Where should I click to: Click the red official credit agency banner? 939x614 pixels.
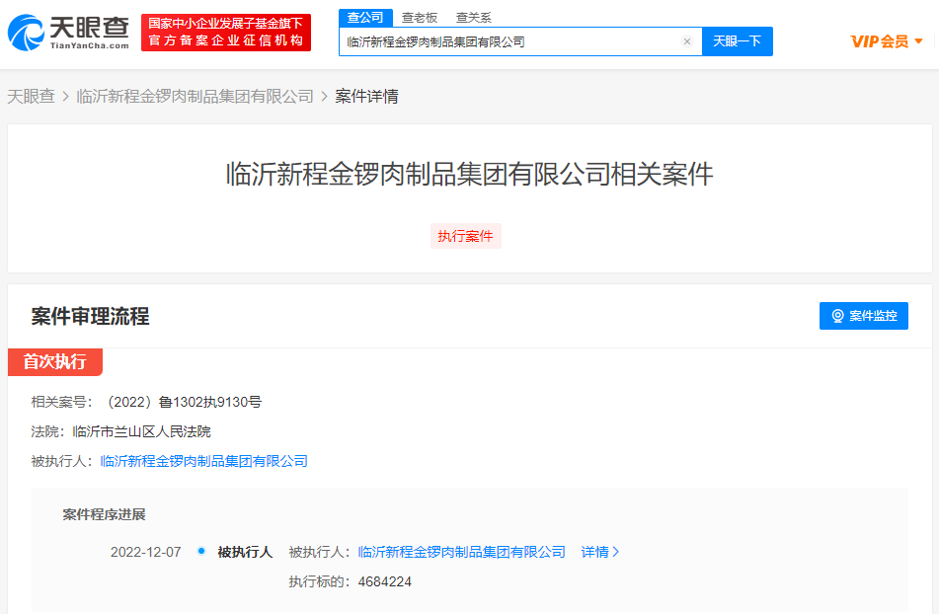[x=226, y=33]
